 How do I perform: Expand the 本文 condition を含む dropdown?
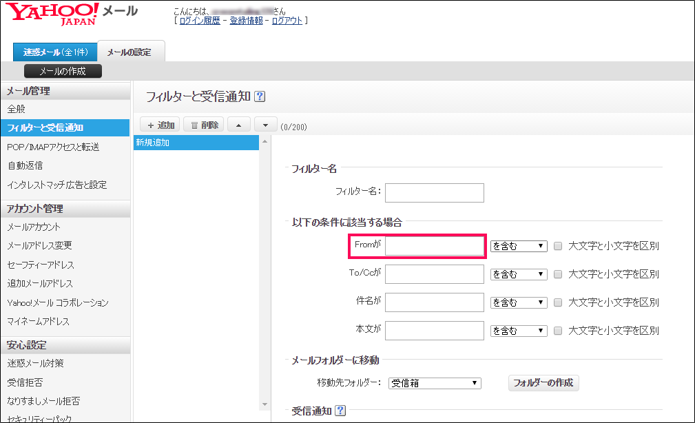click(x=518, y=331)
